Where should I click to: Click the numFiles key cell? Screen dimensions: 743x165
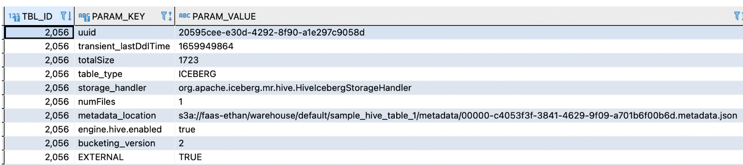coord(124,102)
